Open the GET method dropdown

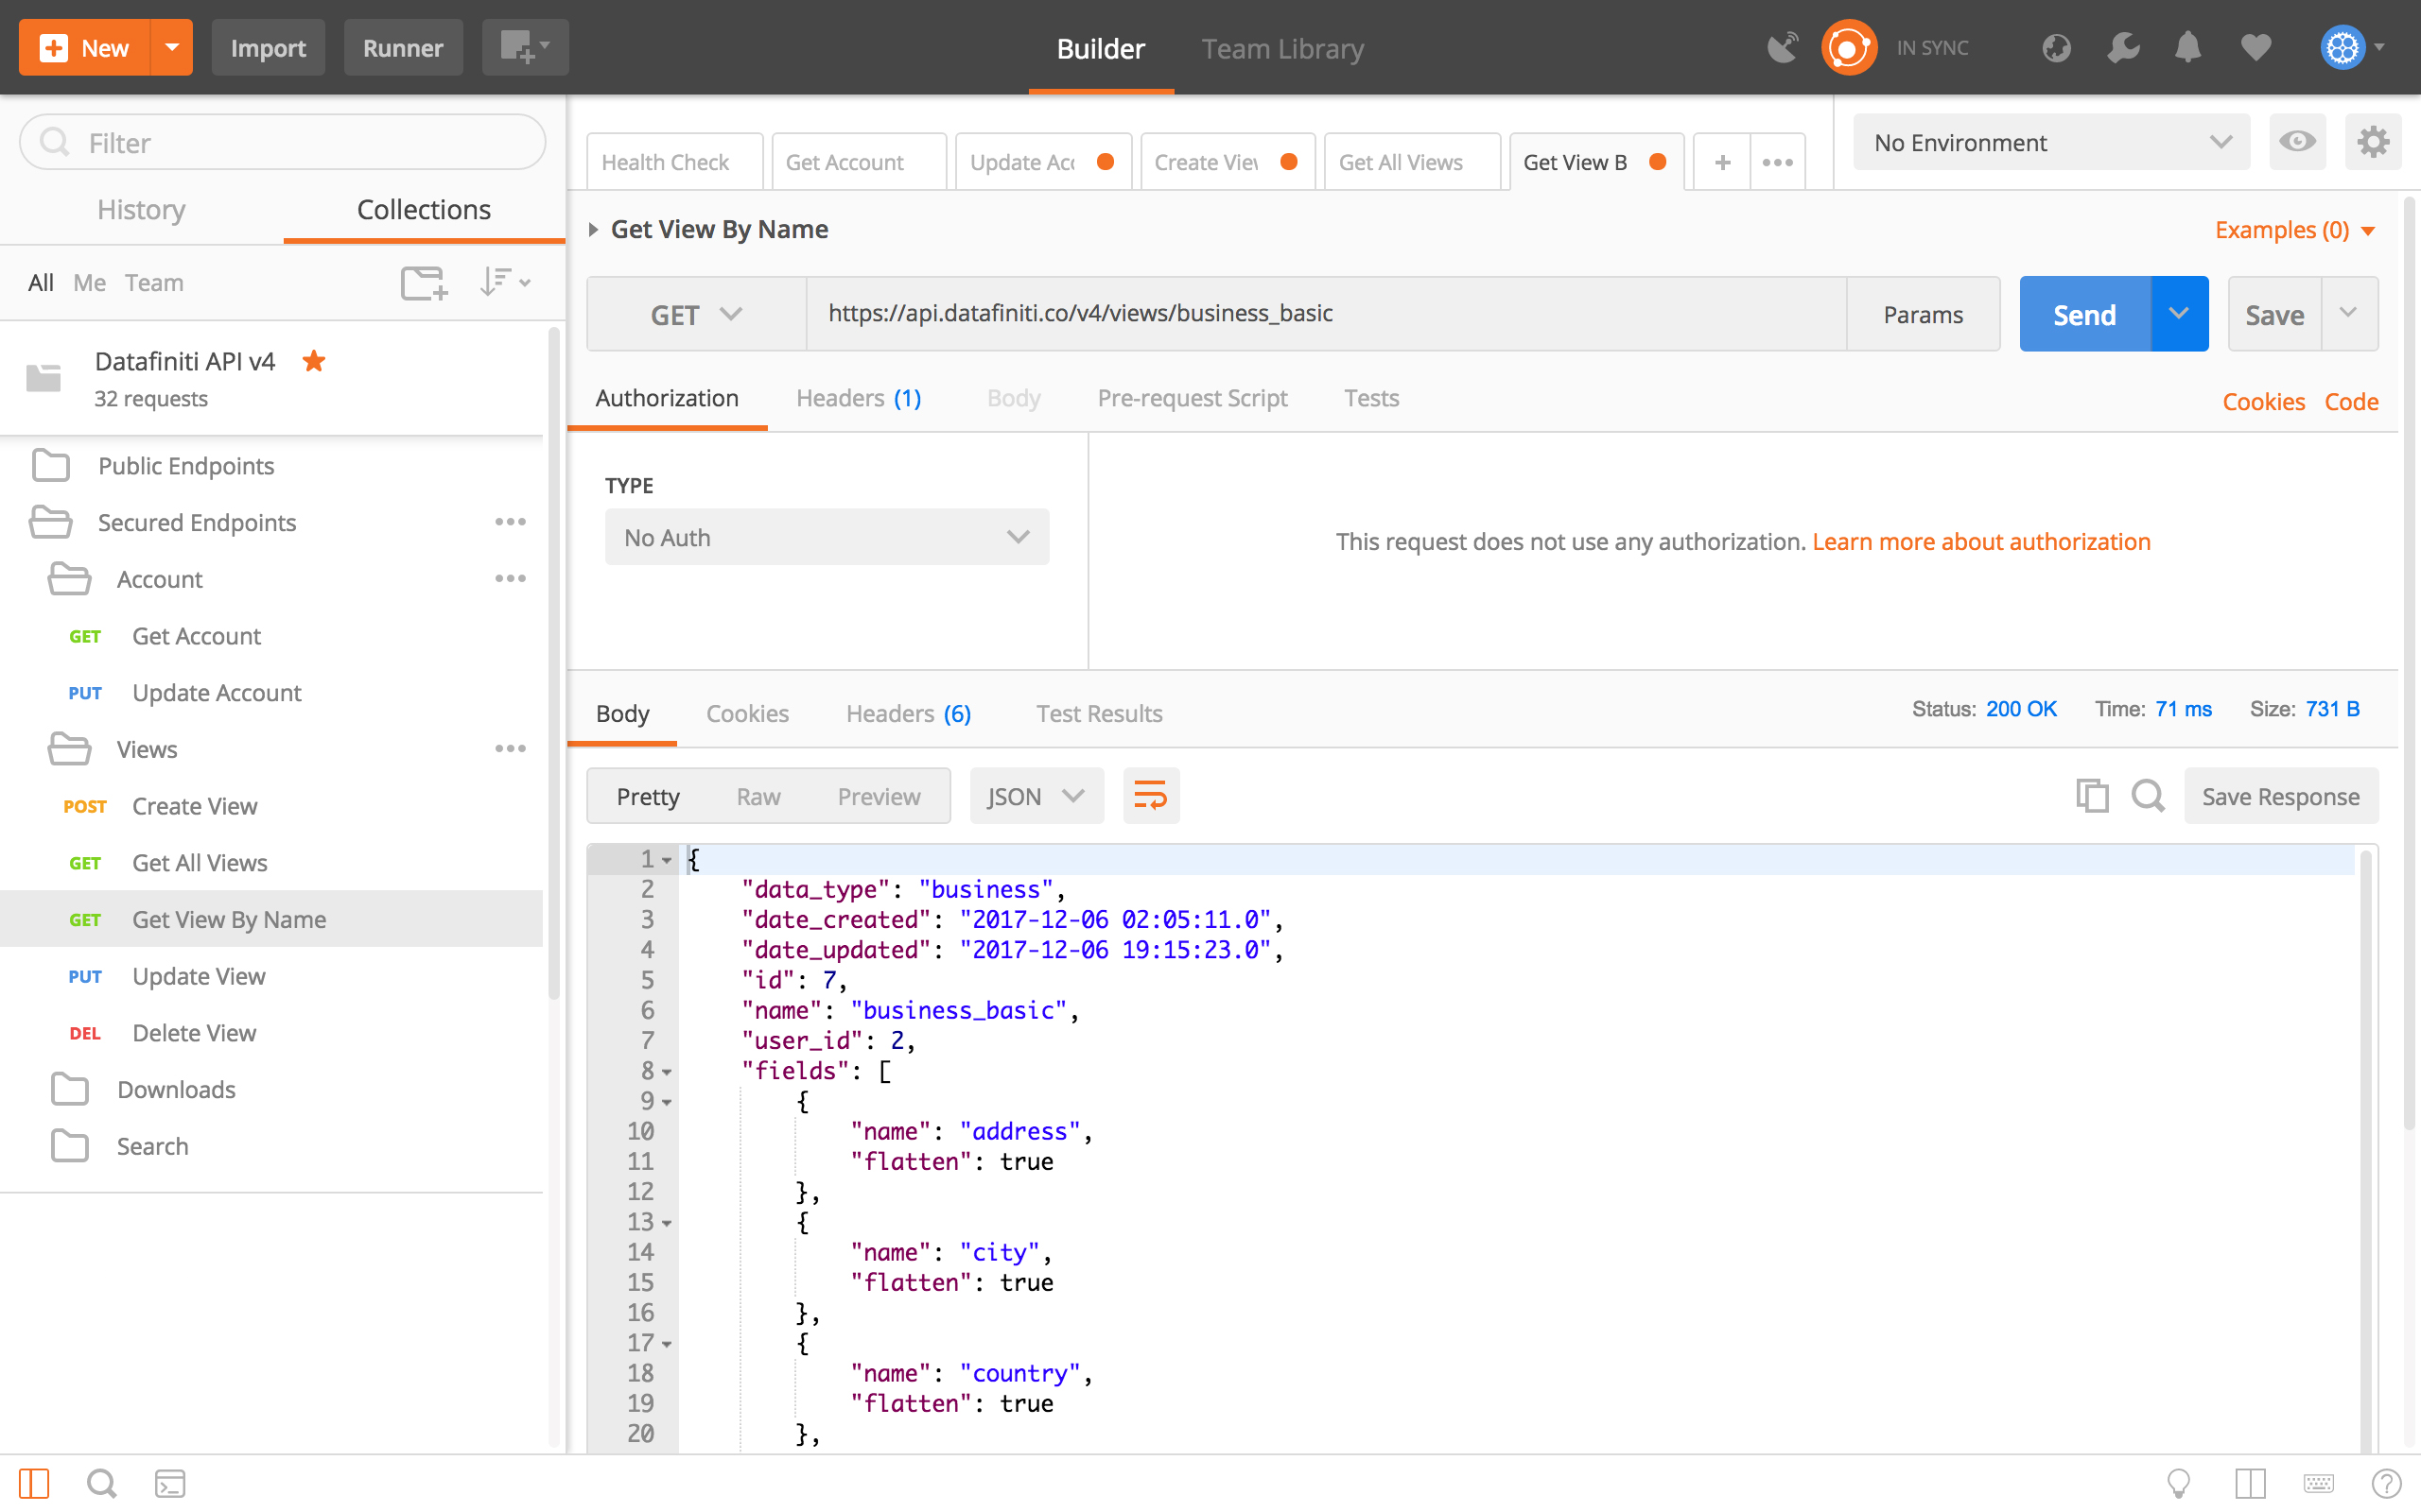coord(696,314)
